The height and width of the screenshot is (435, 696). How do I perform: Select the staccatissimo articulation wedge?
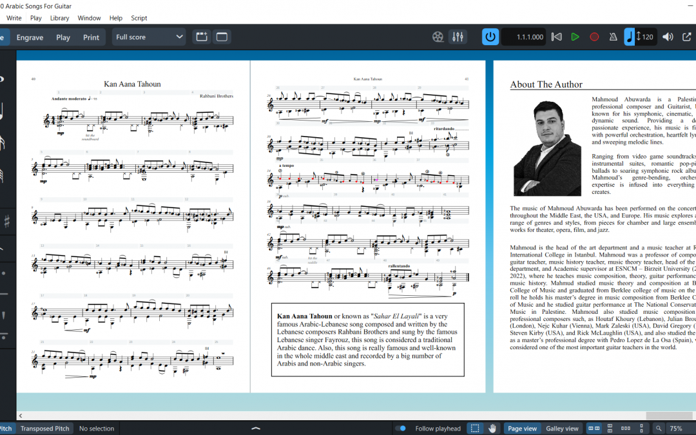tap(4, 315)
